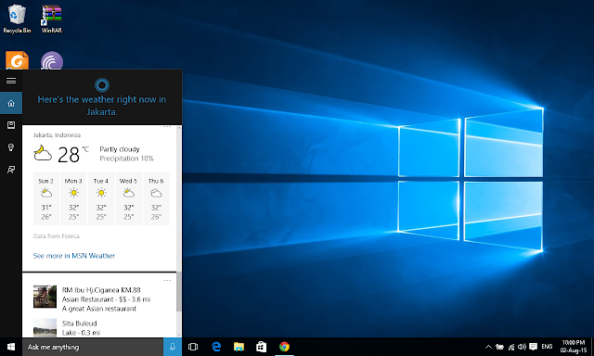Open the places card options ellipsis

[167, 280]
